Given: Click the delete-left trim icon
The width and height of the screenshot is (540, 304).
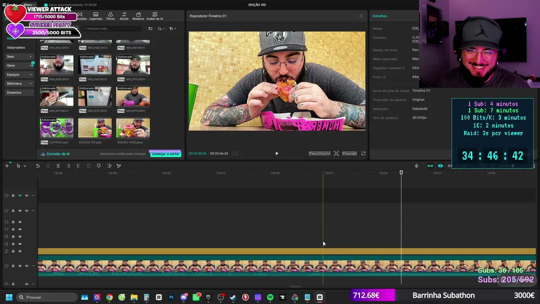Looking at the screenshot, I should click(68, 166).
